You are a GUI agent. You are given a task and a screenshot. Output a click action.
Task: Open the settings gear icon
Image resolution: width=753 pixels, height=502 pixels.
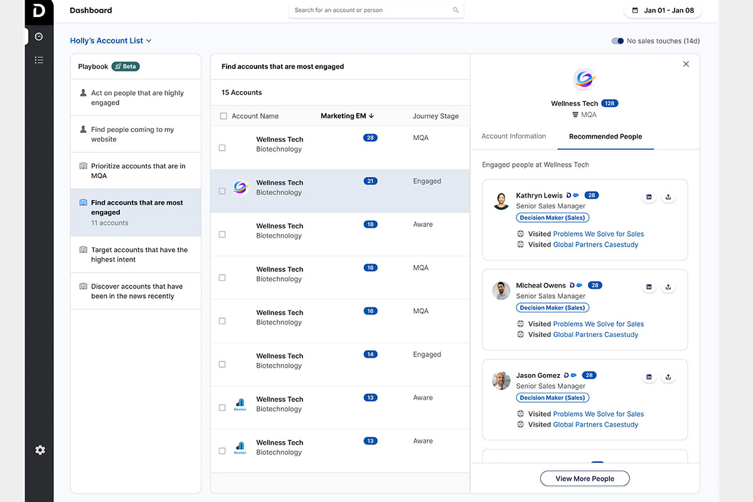pyautogui.click(x=40, y=450)
